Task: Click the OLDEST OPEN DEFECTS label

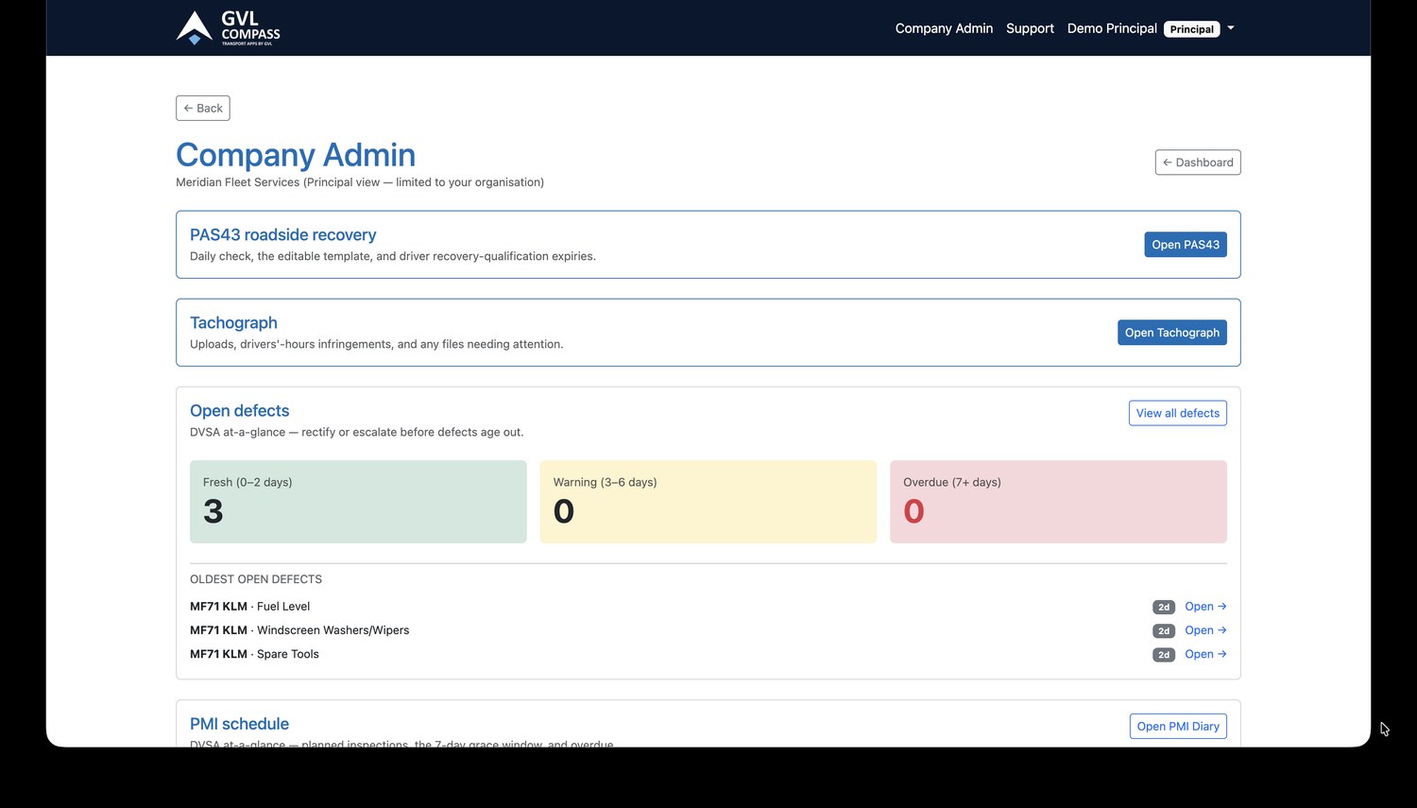Action: pos(256,579)
